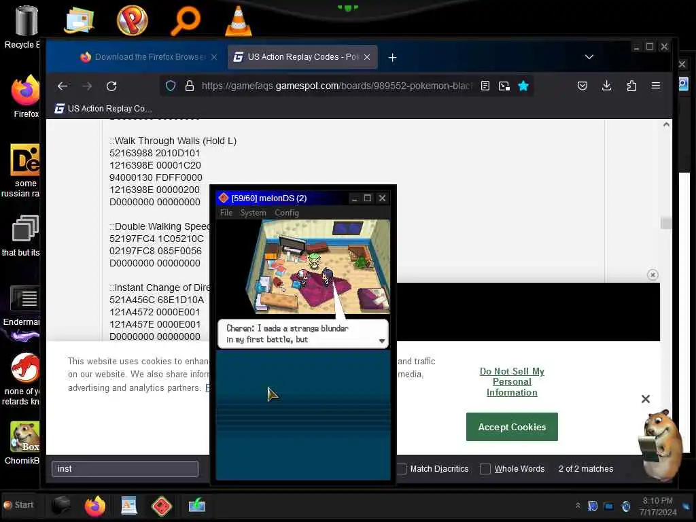Open picture-in-picture icon in address bar

click(x=504, y=86)
